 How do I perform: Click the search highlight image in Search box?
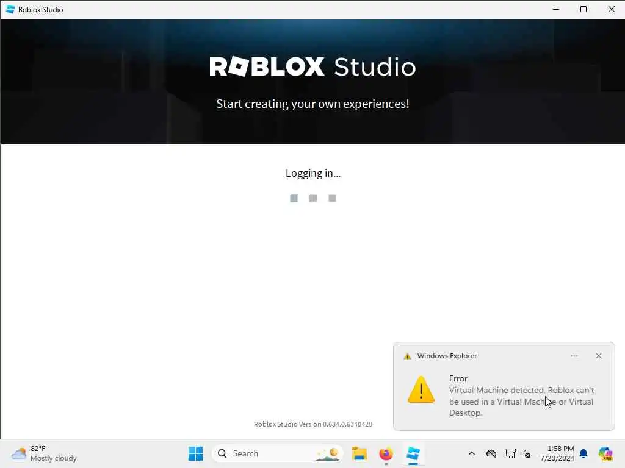[x=328, y=453]
